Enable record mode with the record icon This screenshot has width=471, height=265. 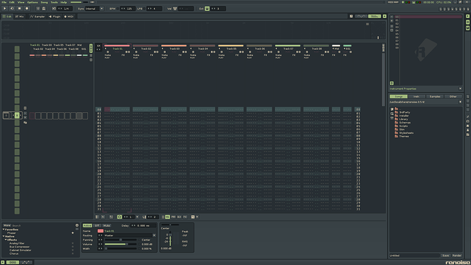click(27, 9)
